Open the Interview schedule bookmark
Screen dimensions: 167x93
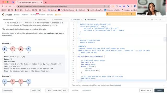coord(112,10)
